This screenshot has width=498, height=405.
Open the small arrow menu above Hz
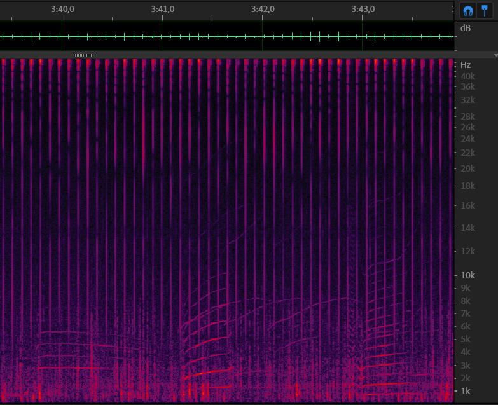point(495,55)
